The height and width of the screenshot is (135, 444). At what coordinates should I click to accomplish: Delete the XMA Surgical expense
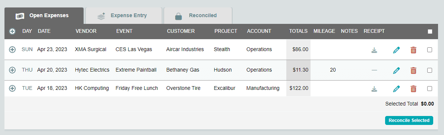coord(413,50)
